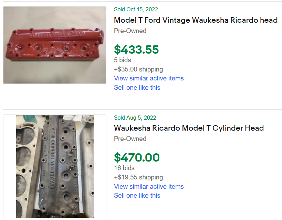Screen dimensions: 282x220
Task: Click the "16 bids" count
Action: click(x=124, y=168)
